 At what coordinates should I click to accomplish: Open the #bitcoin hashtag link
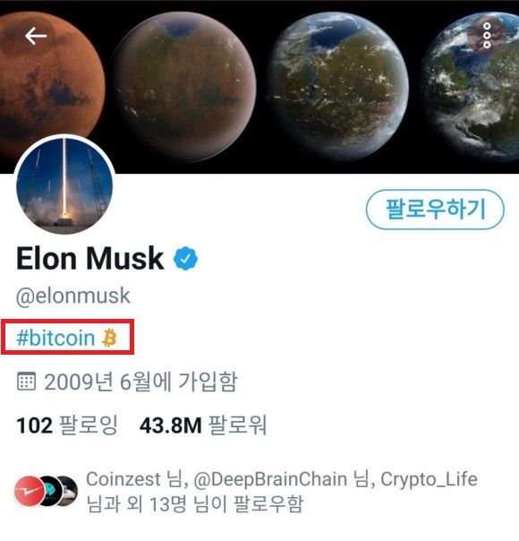pos(55,338)
